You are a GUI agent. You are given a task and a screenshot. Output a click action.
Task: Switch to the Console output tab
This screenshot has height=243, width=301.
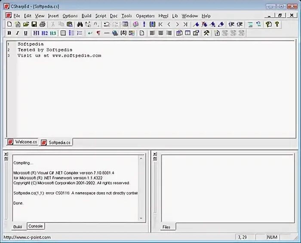(x=36, y=226)
